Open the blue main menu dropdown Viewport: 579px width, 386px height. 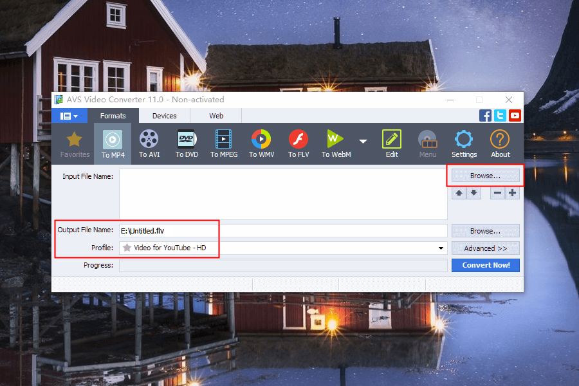click(69, 116)
